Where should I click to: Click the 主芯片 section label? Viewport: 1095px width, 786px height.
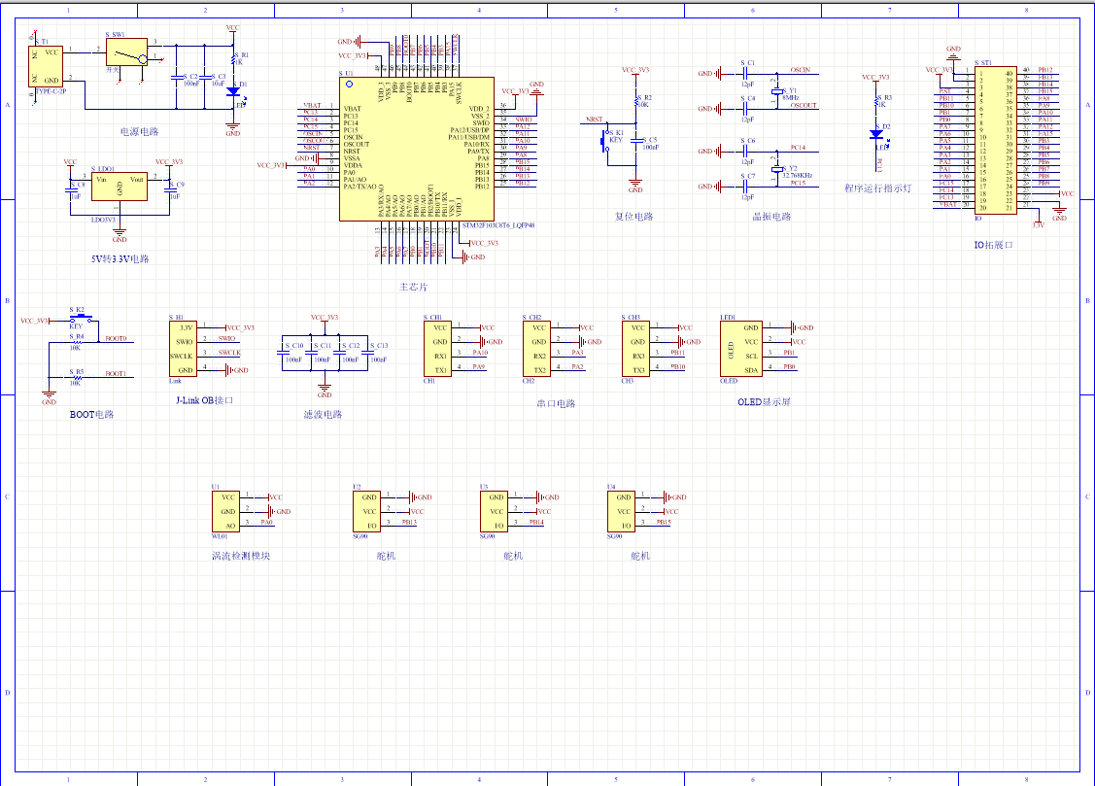pos(414,288)
